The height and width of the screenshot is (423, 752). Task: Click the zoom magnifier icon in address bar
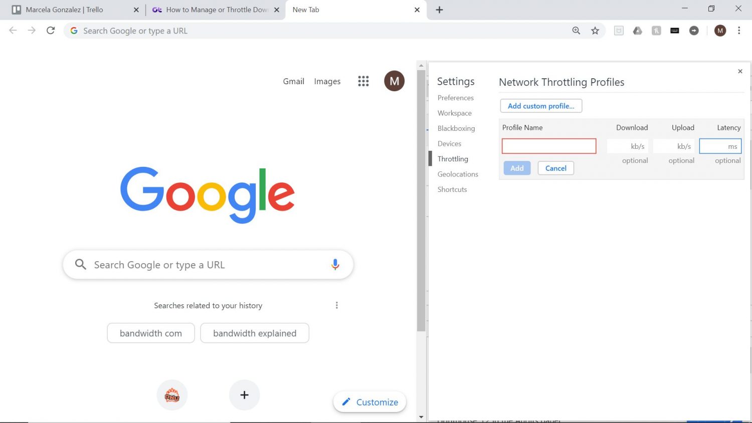click(x=577, y=31)
